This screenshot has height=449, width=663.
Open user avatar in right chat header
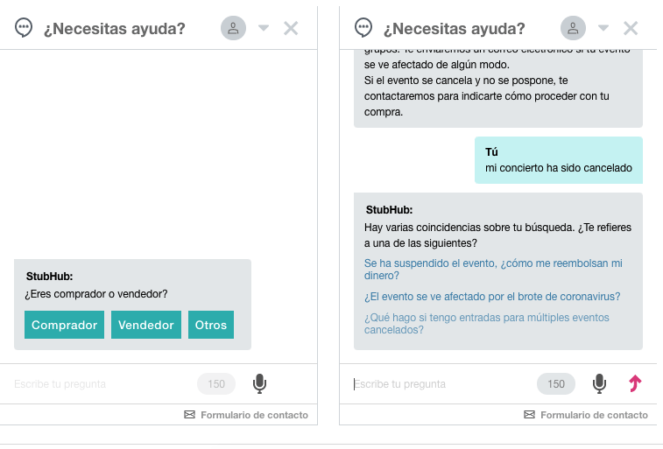pos(573,28)
